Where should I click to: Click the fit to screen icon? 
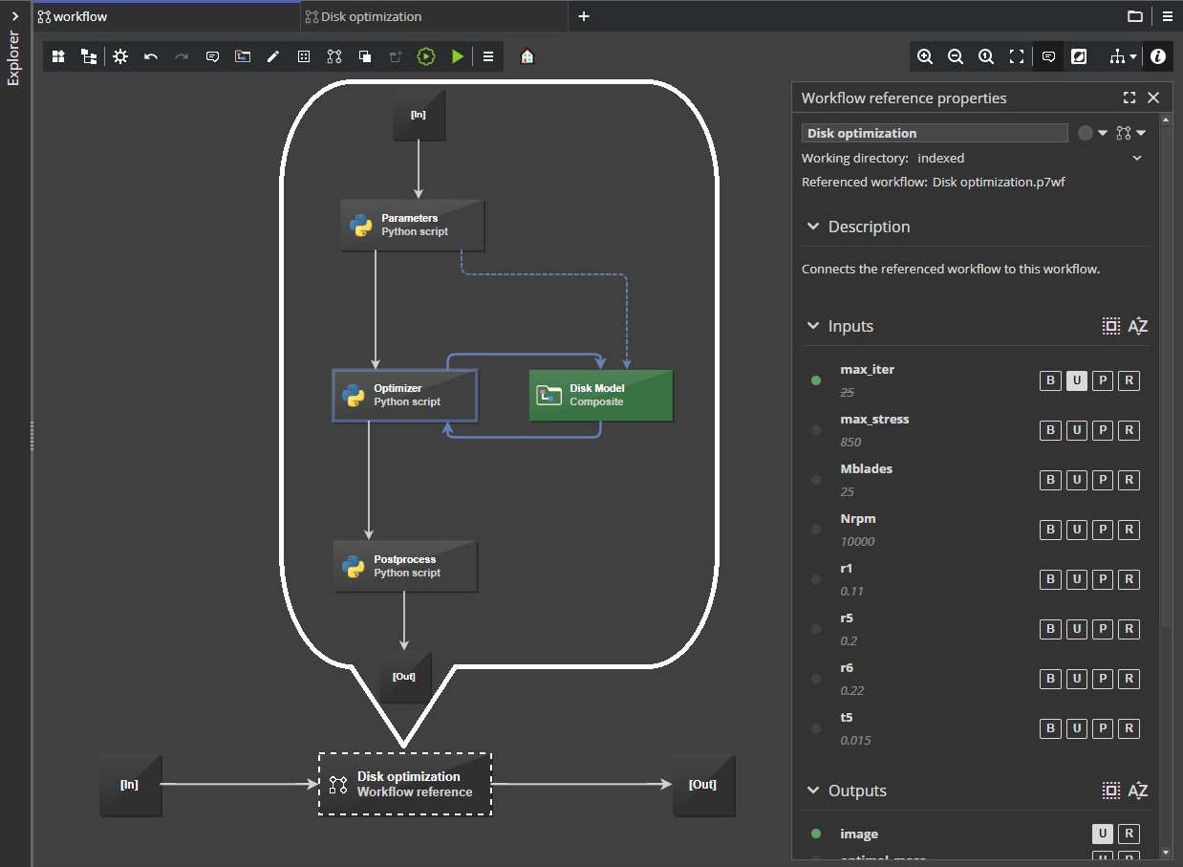1017,56
